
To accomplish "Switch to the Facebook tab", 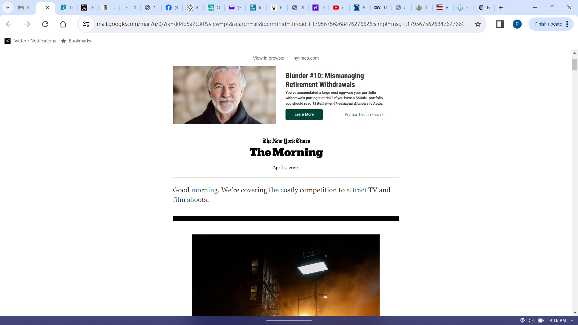I will [172, 8].
